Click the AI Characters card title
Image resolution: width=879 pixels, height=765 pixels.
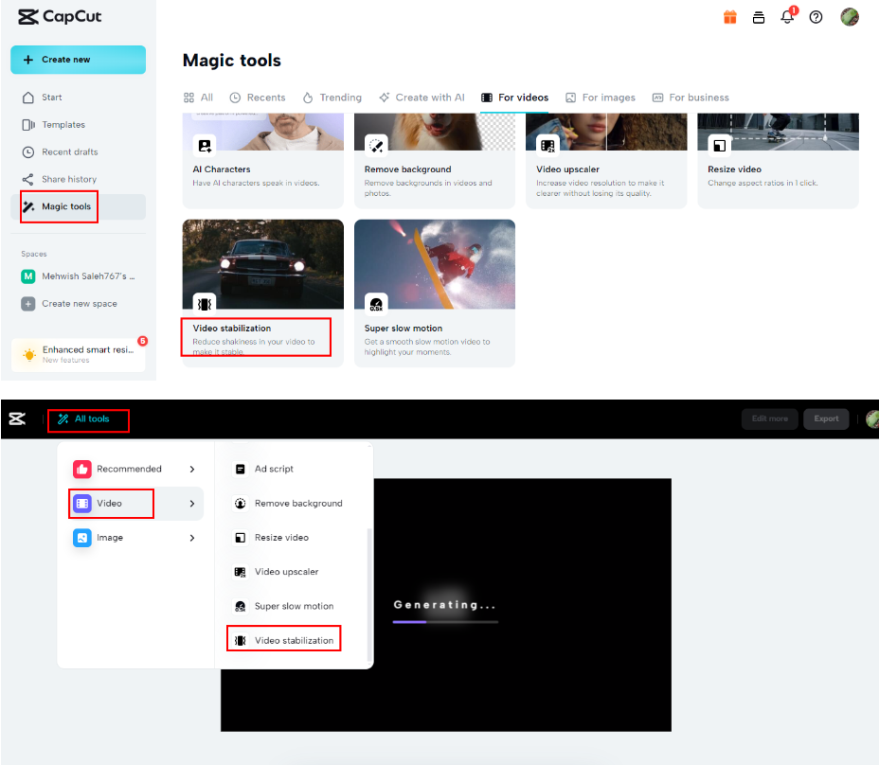coord(222,169)
